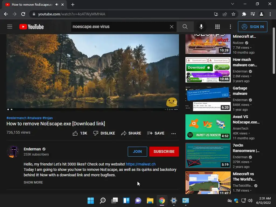Click share this page icon
The width and height of the screenshot is (276, 207).
(x=225, y=14)
